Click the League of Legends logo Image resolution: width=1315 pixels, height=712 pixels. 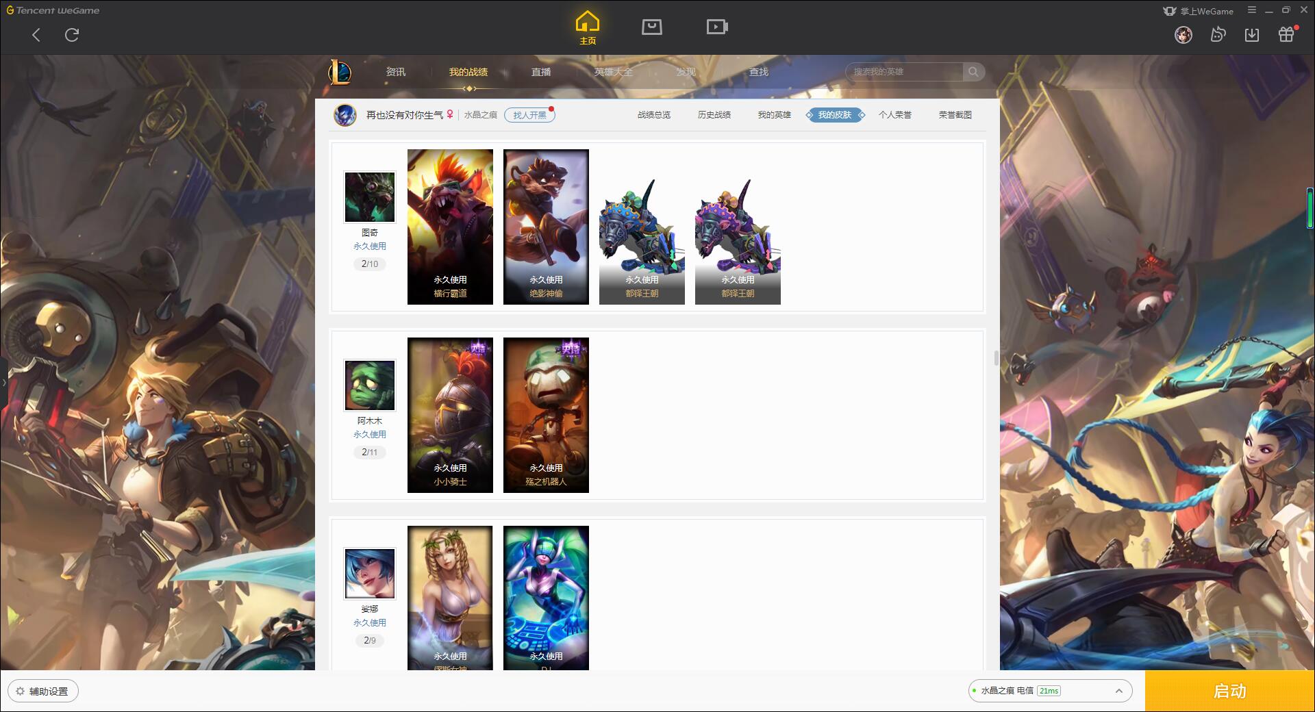340,72
